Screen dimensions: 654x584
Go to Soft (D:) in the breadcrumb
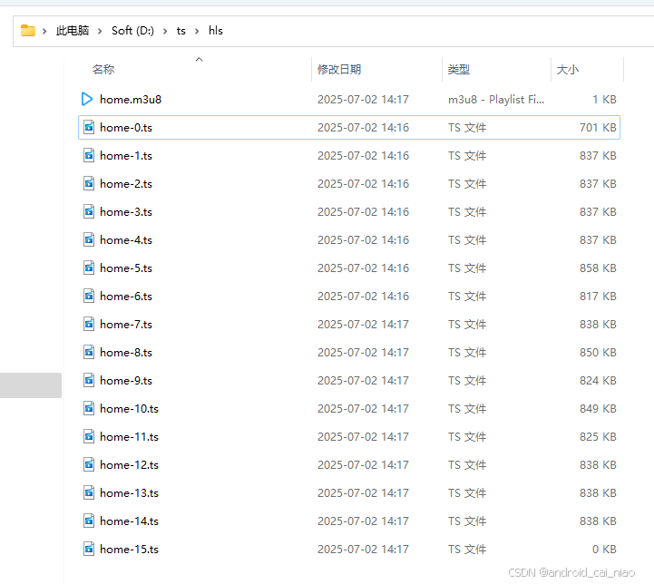coord(132,31)
